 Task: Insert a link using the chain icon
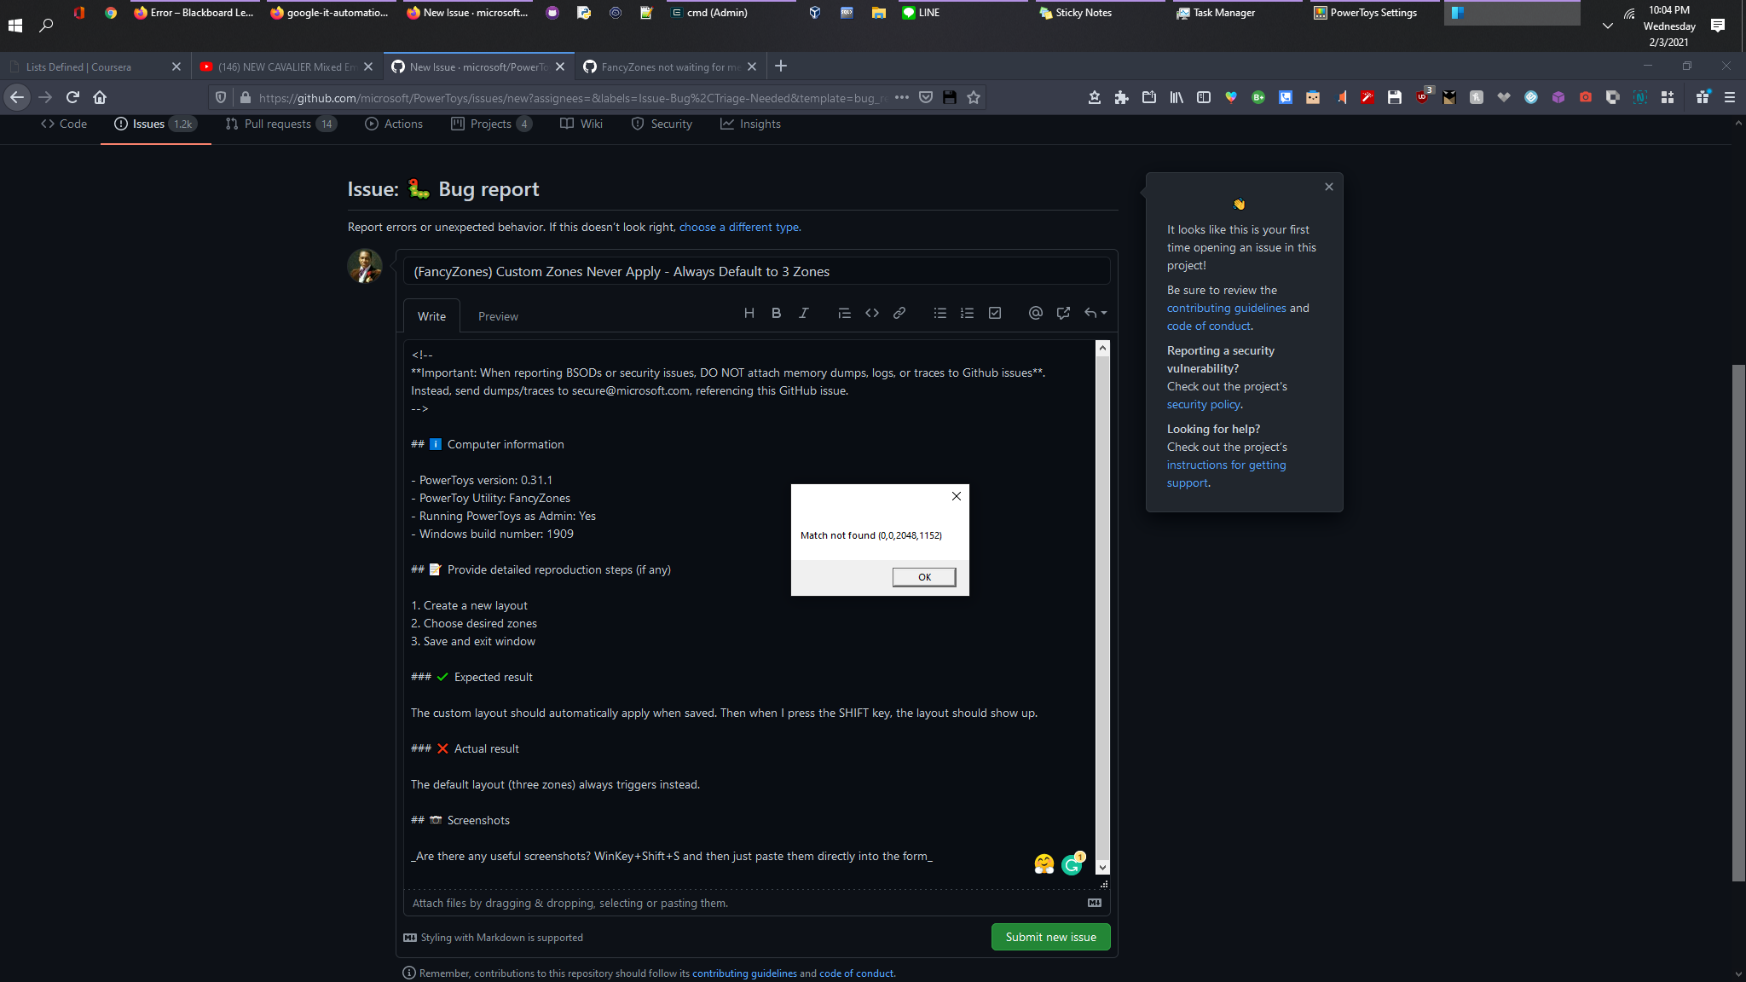point(899,313)
